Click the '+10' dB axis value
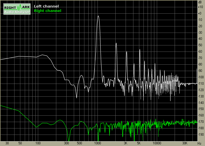The height and width of the screenshot is (146, 205). pyautogui.click(x=201, y=7)
